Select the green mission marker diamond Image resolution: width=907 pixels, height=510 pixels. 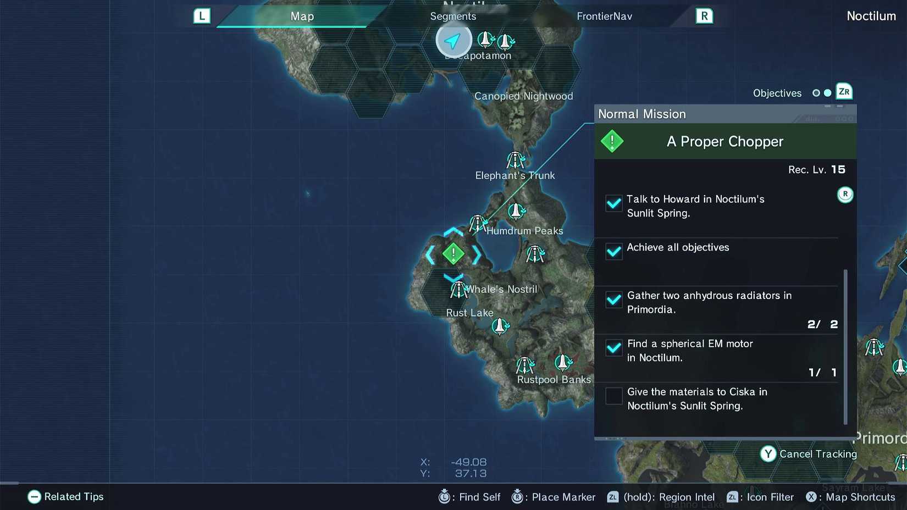[453, 253]
